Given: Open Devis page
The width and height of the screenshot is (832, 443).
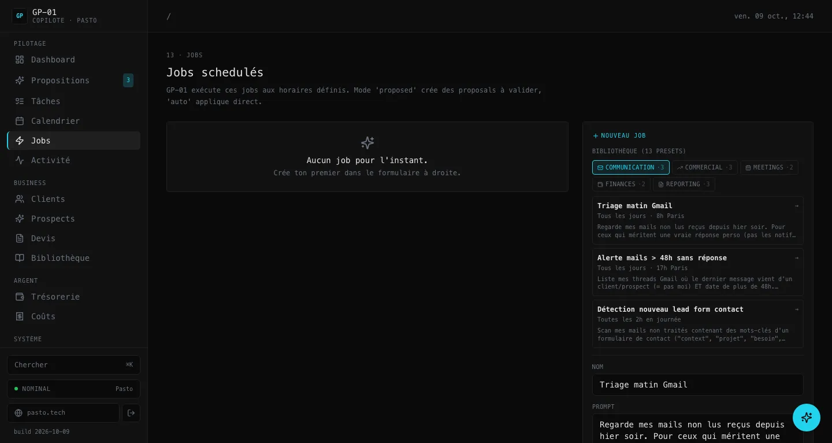Looking at the screenshot, I should click(x=74, y=238).
